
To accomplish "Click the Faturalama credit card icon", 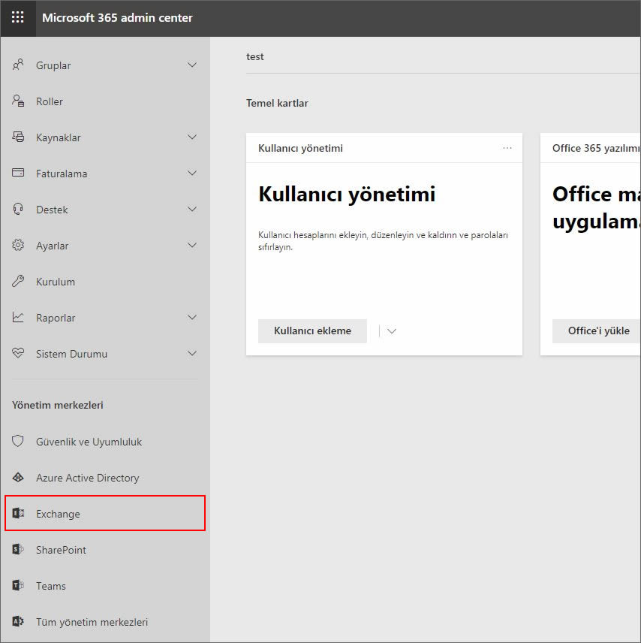I will click(18, 173).
